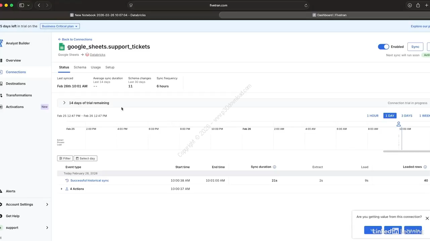The width and height of the screenshot is (430, 241).
Task: Reload the fivetran.com page
Action: [x=306, y=5]
